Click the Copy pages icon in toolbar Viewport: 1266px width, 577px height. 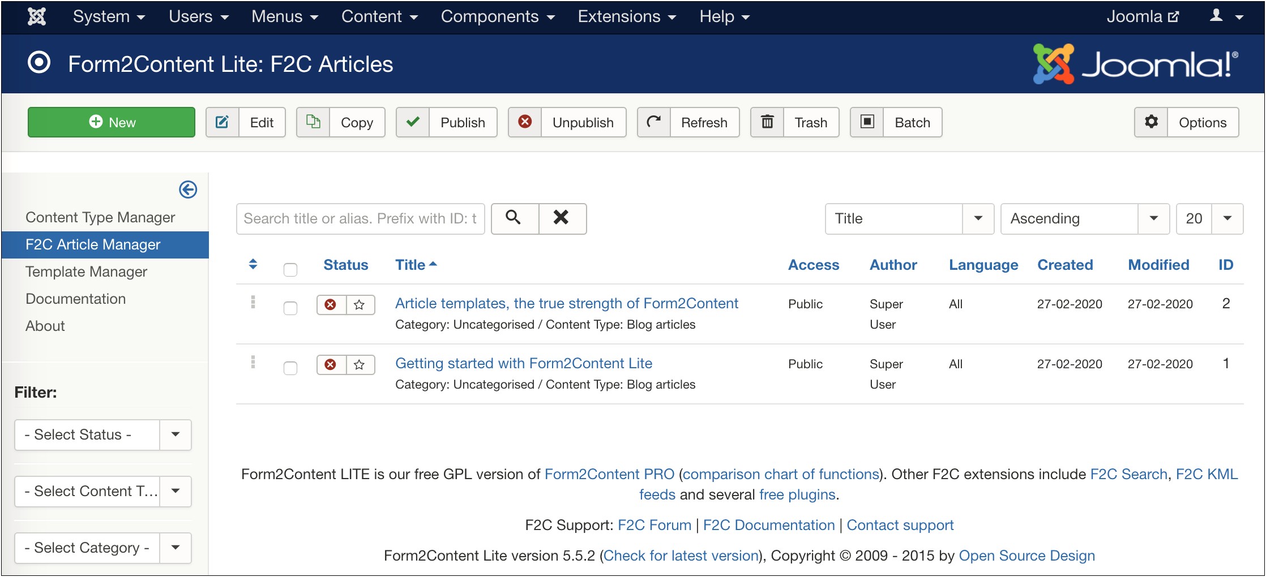313,122
